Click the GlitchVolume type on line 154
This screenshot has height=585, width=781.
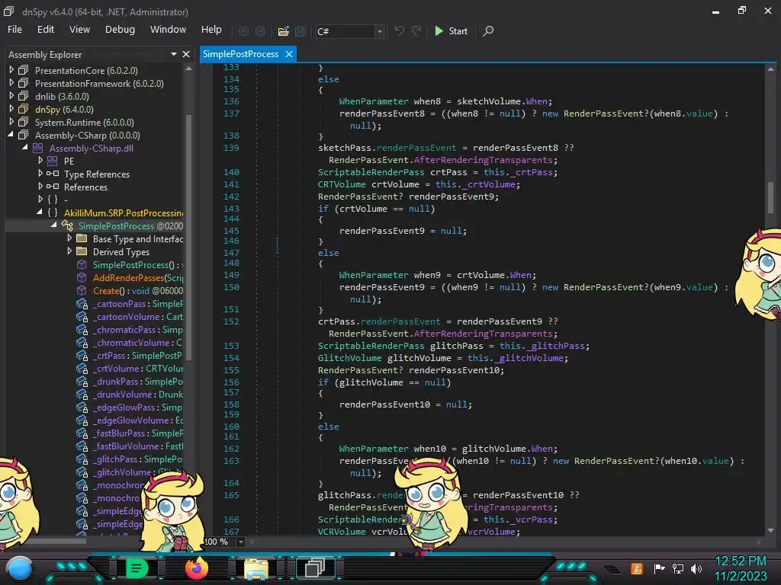(x=349, y=358)
